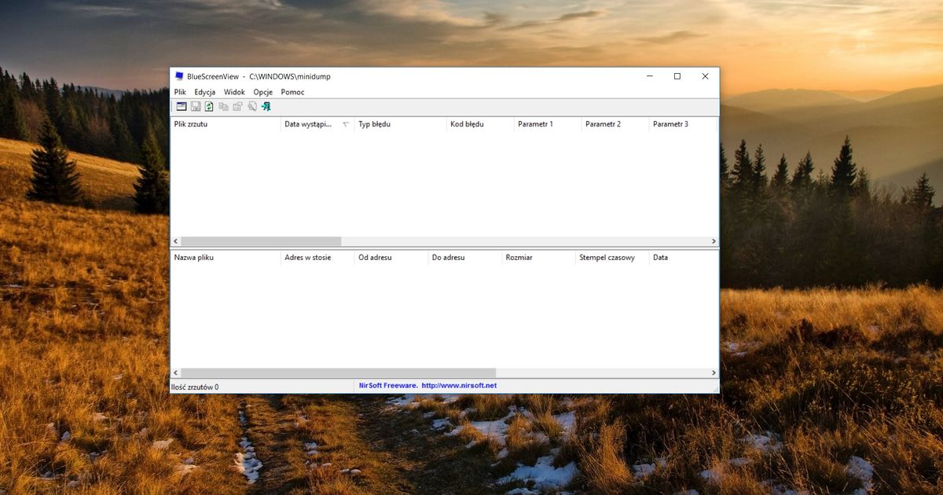Image resolution: width=943 pixels, height=495 pixels.
Task: Open Properties using the toolbar icon
Action: pyautogui.click(x=237, y=106)
